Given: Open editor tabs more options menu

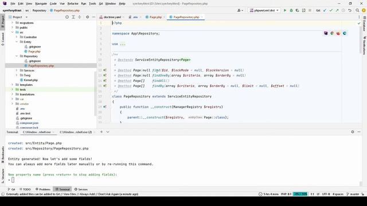Looking at the screenshot, I should [359, 17].
